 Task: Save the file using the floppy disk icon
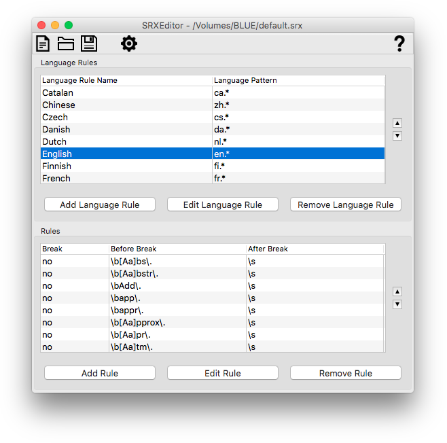tap(89, 43)
